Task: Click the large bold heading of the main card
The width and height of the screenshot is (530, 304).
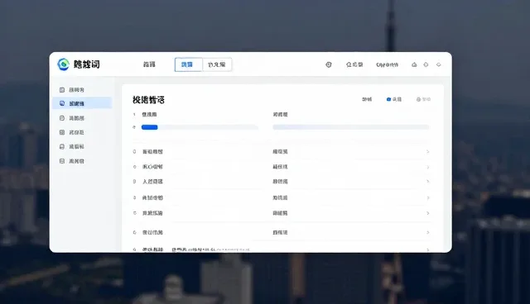Action: click(148, 100)
